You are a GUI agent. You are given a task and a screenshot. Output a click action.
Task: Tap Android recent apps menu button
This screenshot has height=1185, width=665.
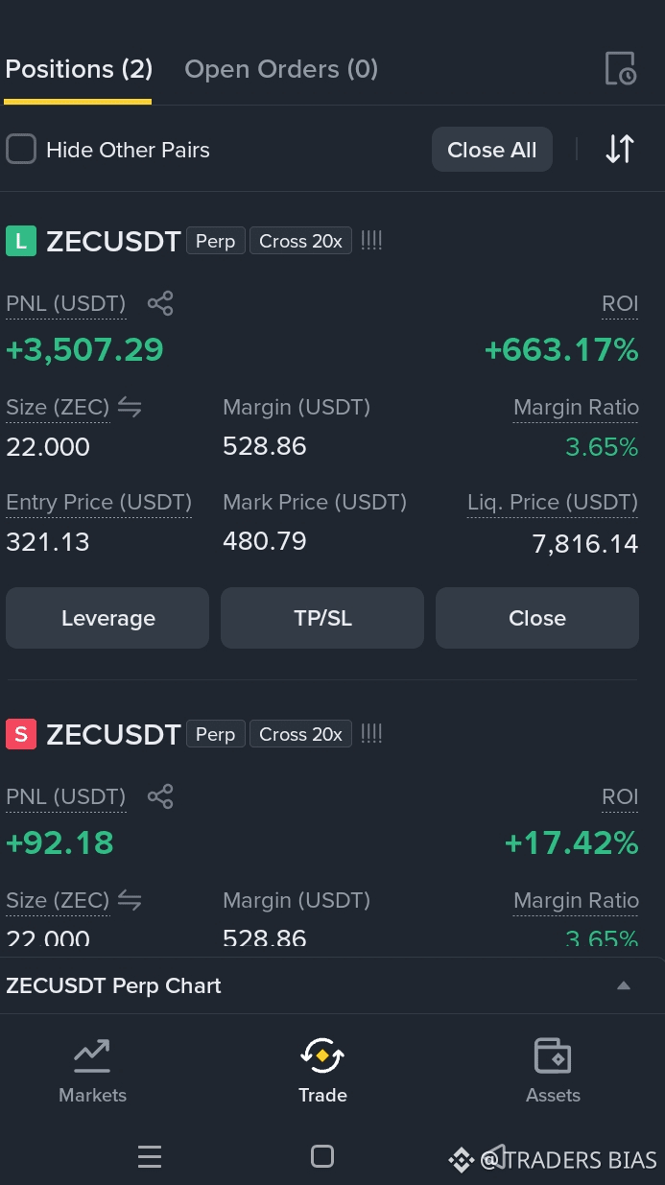pyautogui.click(x=149, y=1157)
